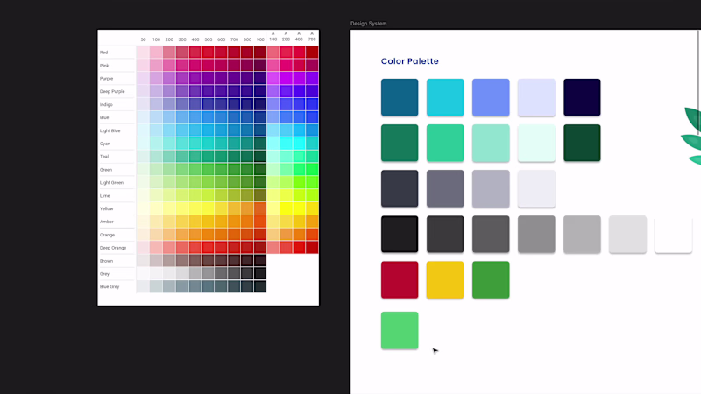This screenshot has height=394, width=701.
Task: Select the Indigo row label
Action: pos(106,104)
